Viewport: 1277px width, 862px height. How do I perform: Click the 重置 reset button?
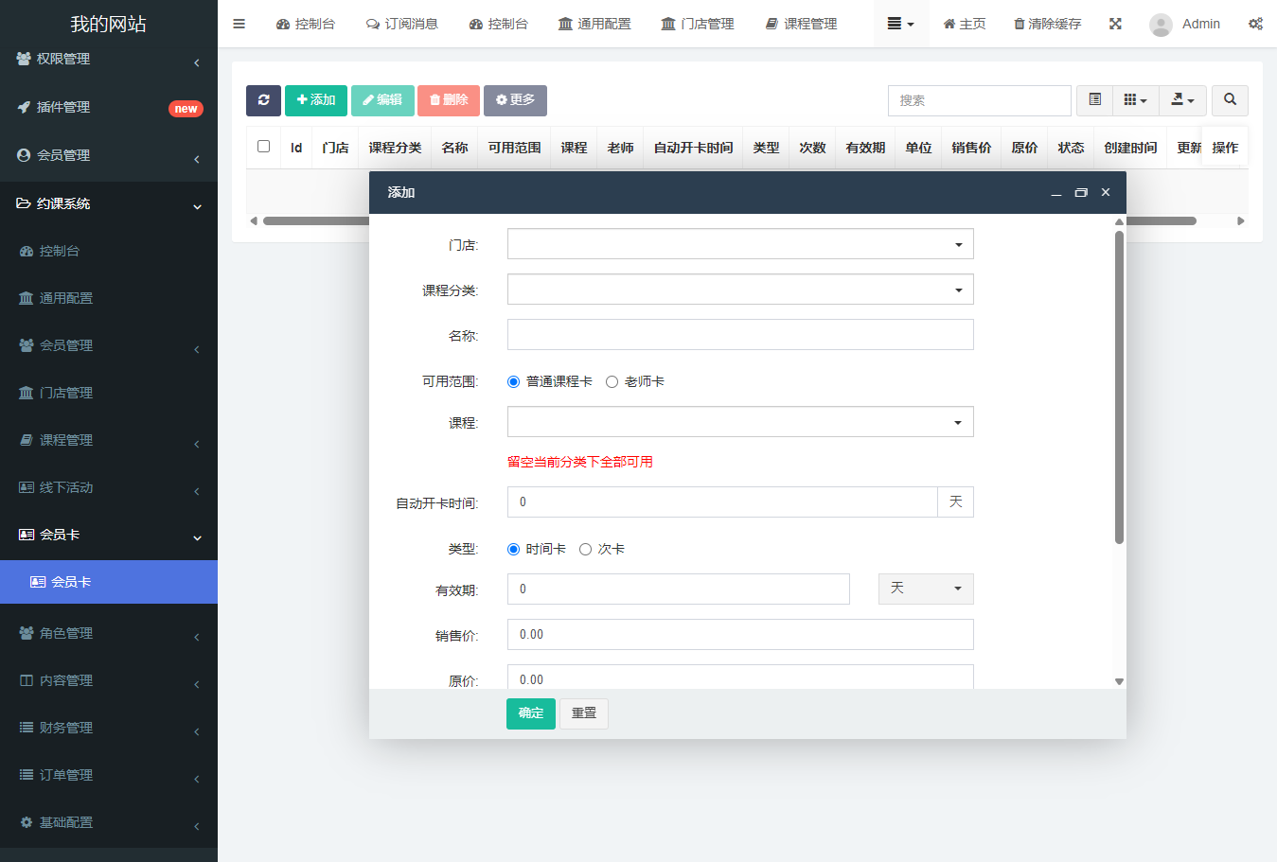(x=584, y=713)
